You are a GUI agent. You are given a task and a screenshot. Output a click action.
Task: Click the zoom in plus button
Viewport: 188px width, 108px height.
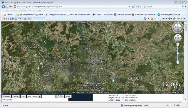coord(178,44)
